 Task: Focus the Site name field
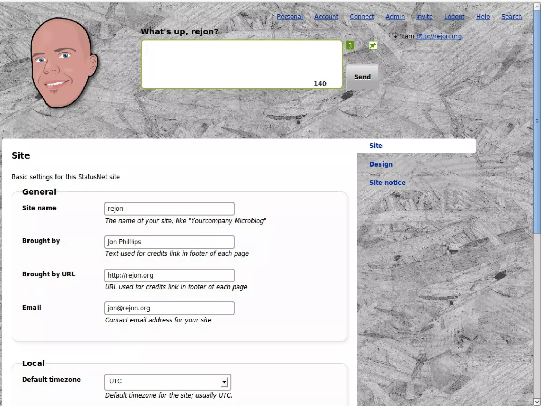(x=169, y=209)
